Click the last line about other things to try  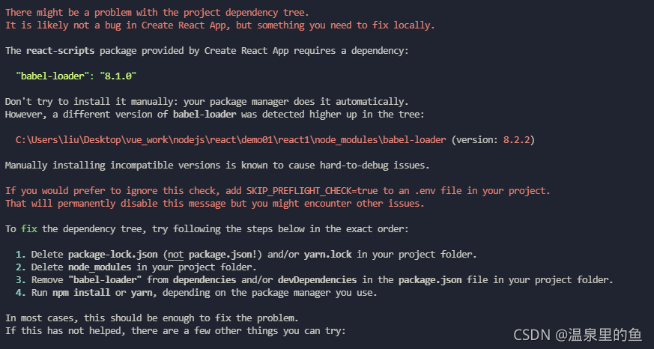[x=175, y=331]
